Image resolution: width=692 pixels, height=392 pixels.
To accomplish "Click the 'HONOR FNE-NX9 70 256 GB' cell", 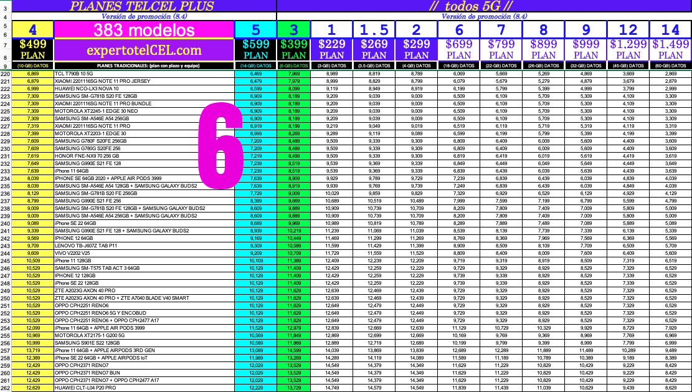I will (x=144, y=156).
